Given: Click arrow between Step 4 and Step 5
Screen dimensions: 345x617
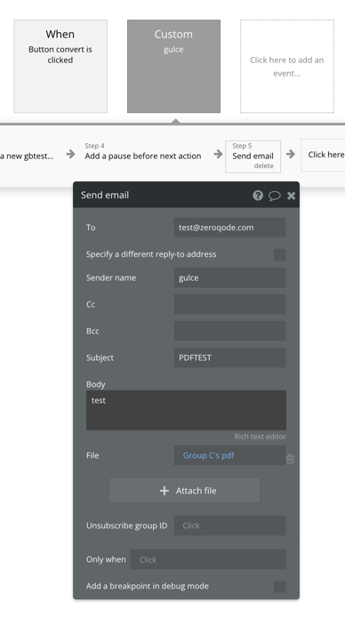Looking at the screenshot, I should point(218,154).
